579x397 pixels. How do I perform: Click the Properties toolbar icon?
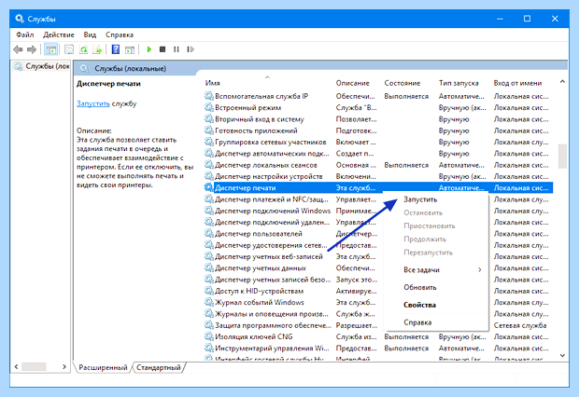69,49
